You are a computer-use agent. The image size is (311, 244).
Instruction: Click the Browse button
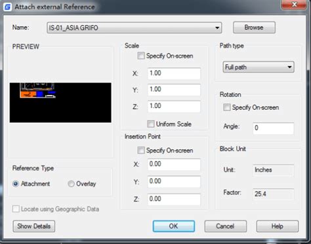[254, 27]
